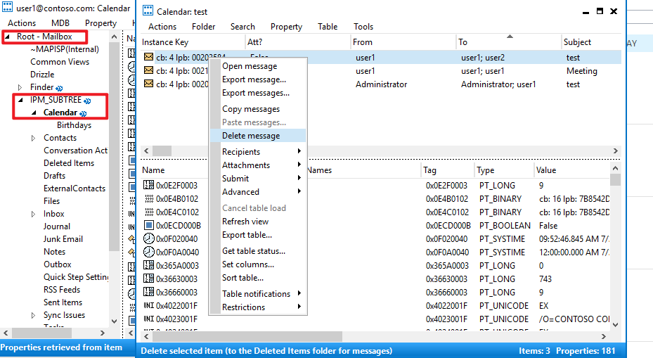Image resolution: width=653 pixels, height=358 pixels.
Task: Click the long-type icon beside 0x365A0003
Action: [149, 265]
